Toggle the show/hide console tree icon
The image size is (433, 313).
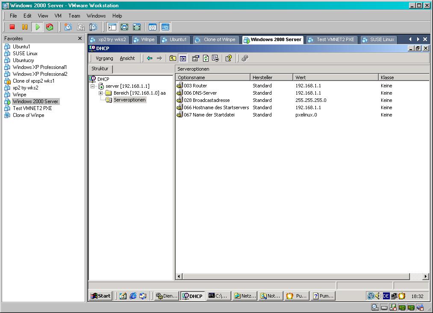click(183, 58)
